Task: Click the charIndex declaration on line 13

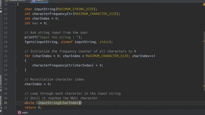Action: click(x=41, y=19)
